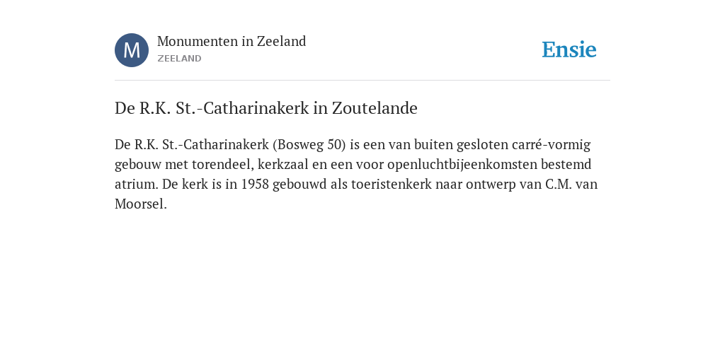Select the ZEELAND category label
The height and width of the screenshot is (362, 725).
[x=179, y=59]
